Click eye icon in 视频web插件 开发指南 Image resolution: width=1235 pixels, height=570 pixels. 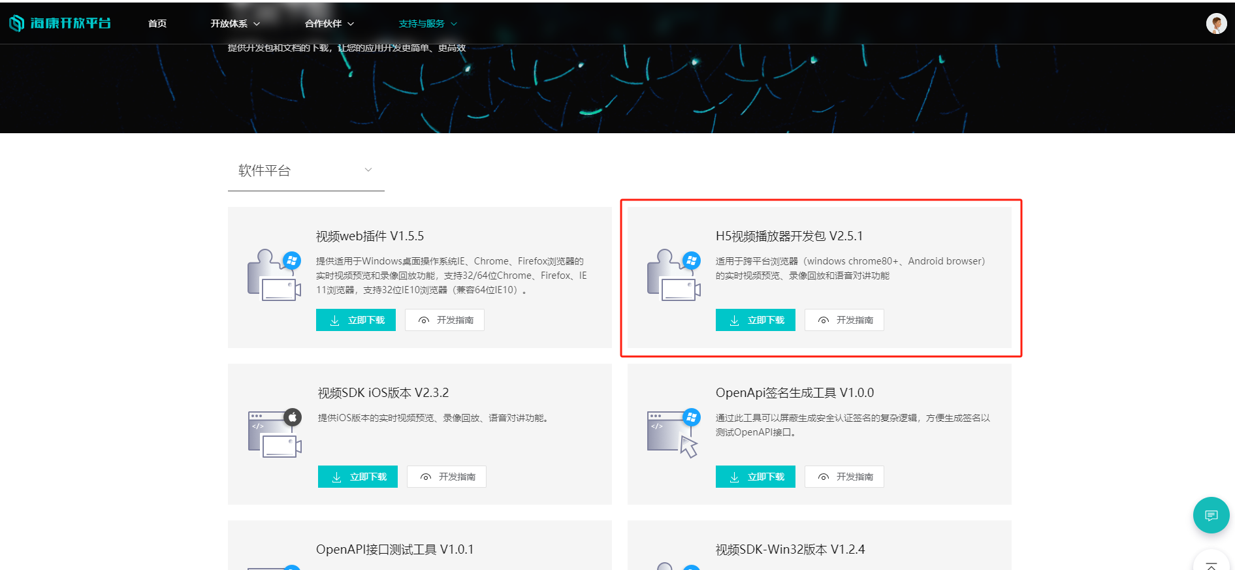pos(424,321)
